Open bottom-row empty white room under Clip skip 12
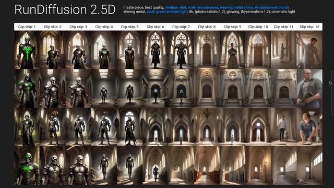This screenshot has height=188, width=334. [x=309, y=166]
